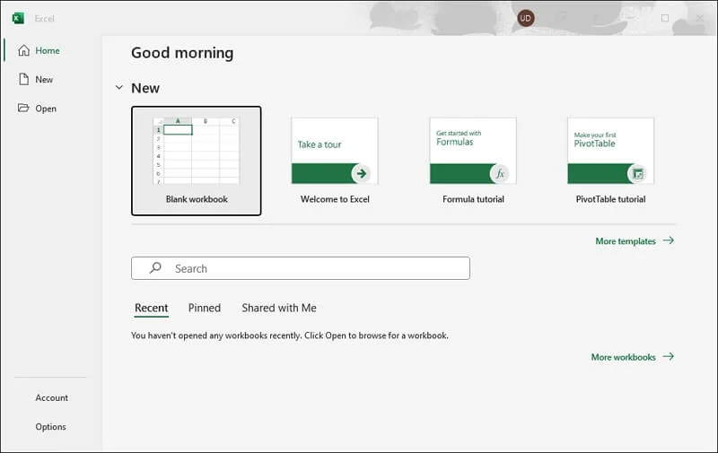Click the Excel logo icon in title bar
This screenshot has width=718, height=453.
point(18,18)
